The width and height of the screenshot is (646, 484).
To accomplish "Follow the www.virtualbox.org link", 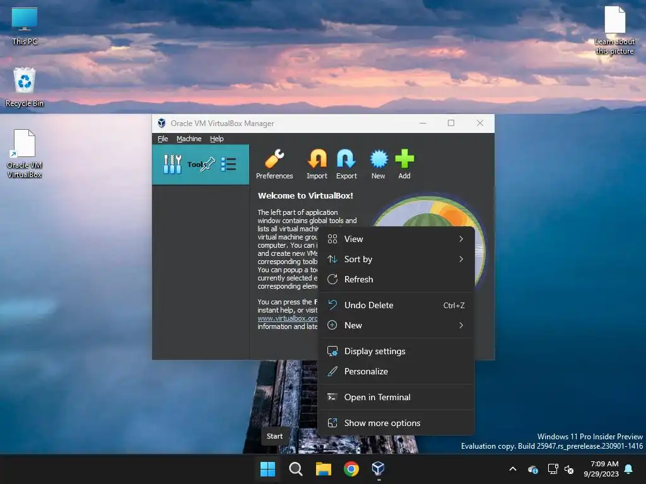I will 288,318.
